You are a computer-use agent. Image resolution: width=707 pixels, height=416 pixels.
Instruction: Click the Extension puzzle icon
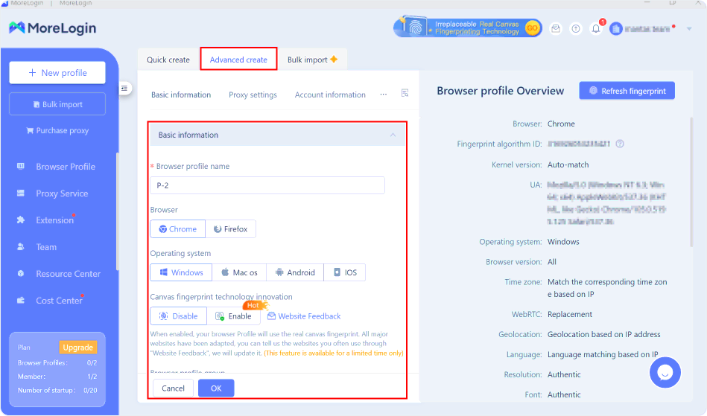21,220
